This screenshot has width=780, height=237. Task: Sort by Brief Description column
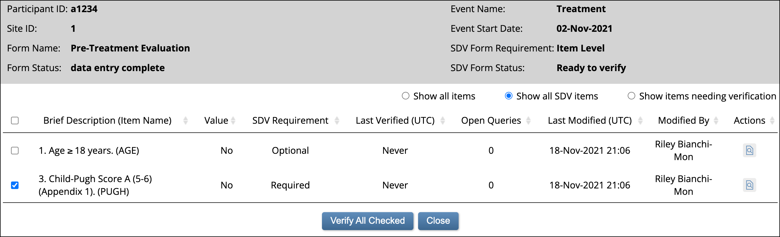click(186, 120)
